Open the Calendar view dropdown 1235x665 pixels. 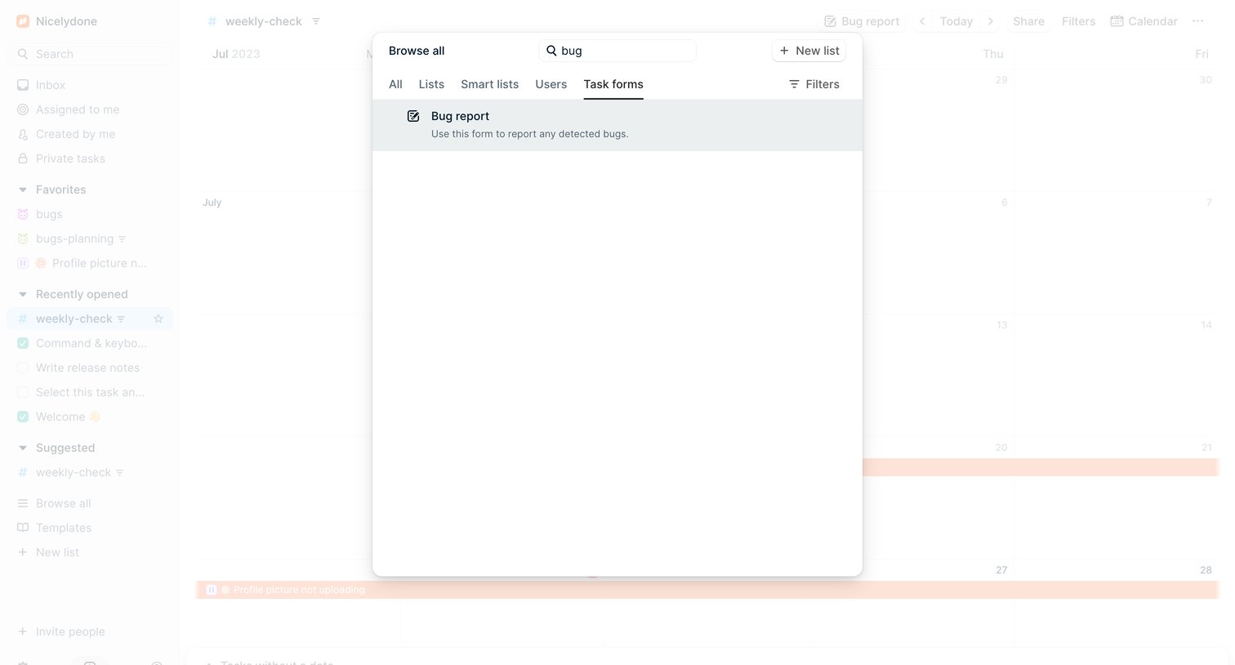tap(1144, 21)
